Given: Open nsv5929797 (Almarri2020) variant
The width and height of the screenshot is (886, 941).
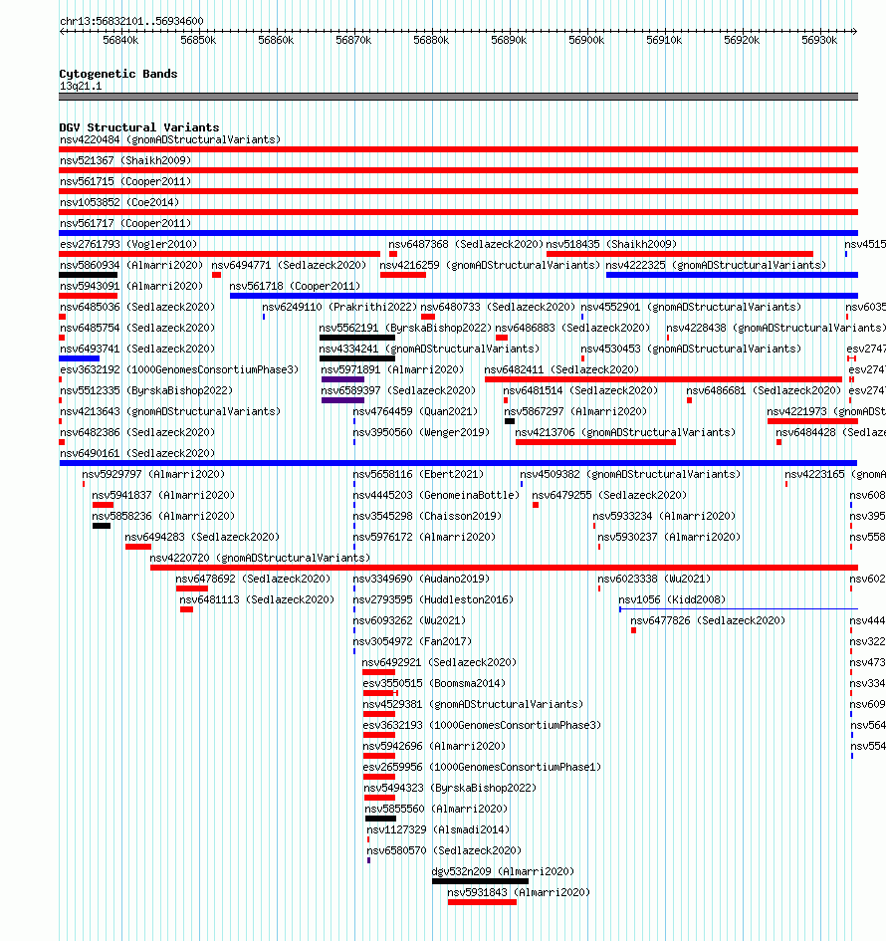Looking at the screenshot, I should 153,475.
